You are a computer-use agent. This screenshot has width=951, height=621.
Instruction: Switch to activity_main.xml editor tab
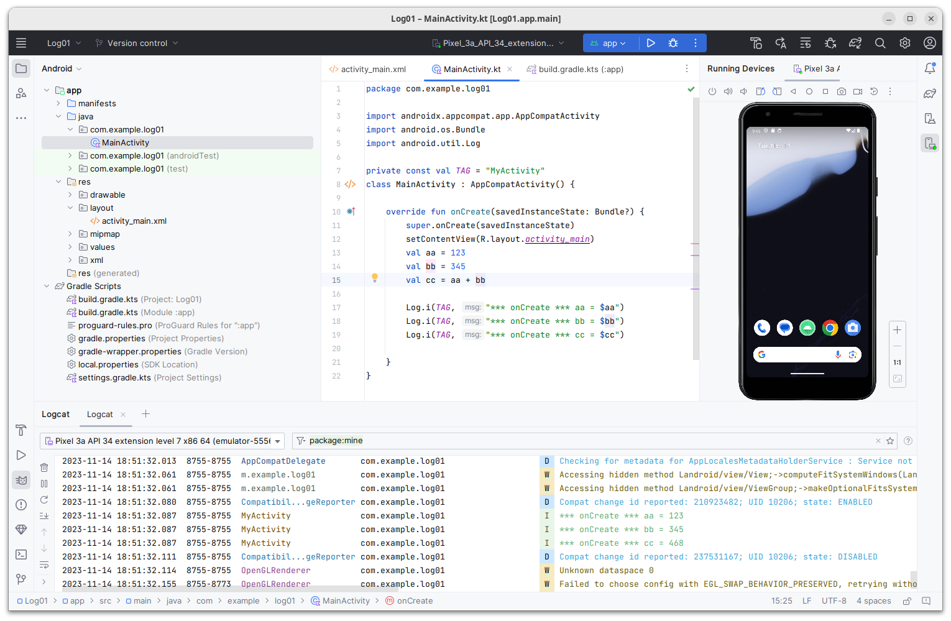coord(367,69)
